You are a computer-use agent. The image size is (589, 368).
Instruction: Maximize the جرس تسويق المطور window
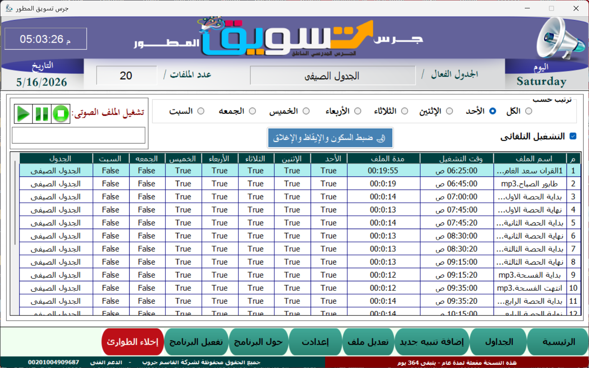click(x=551, y=8)
